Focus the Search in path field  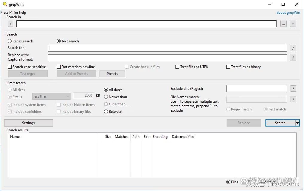pos(146,24)
